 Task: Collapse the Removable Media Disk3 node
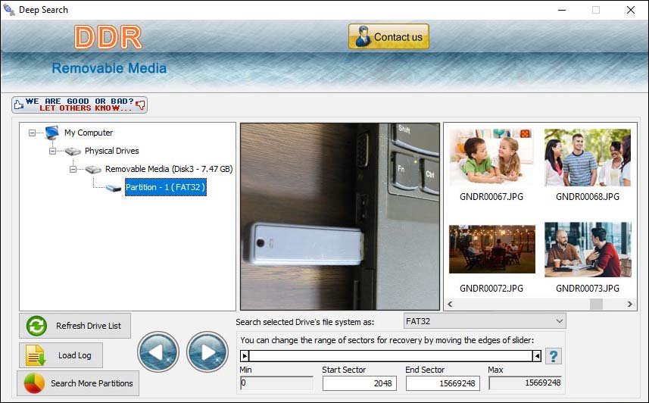click(73, 169)
